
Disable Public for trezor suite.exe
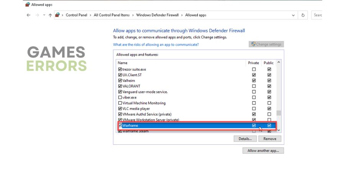[269, 69]
